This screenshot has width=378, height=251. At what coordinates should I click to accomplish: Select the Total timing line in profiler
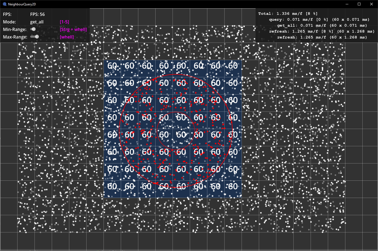(x=288, y=13)
